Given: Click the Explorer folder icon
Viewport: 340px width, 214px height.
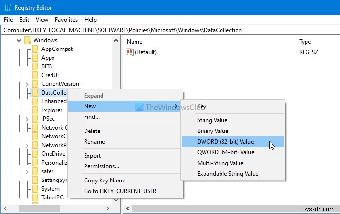Looking at the screenshot, I should [x=35, y=110].
